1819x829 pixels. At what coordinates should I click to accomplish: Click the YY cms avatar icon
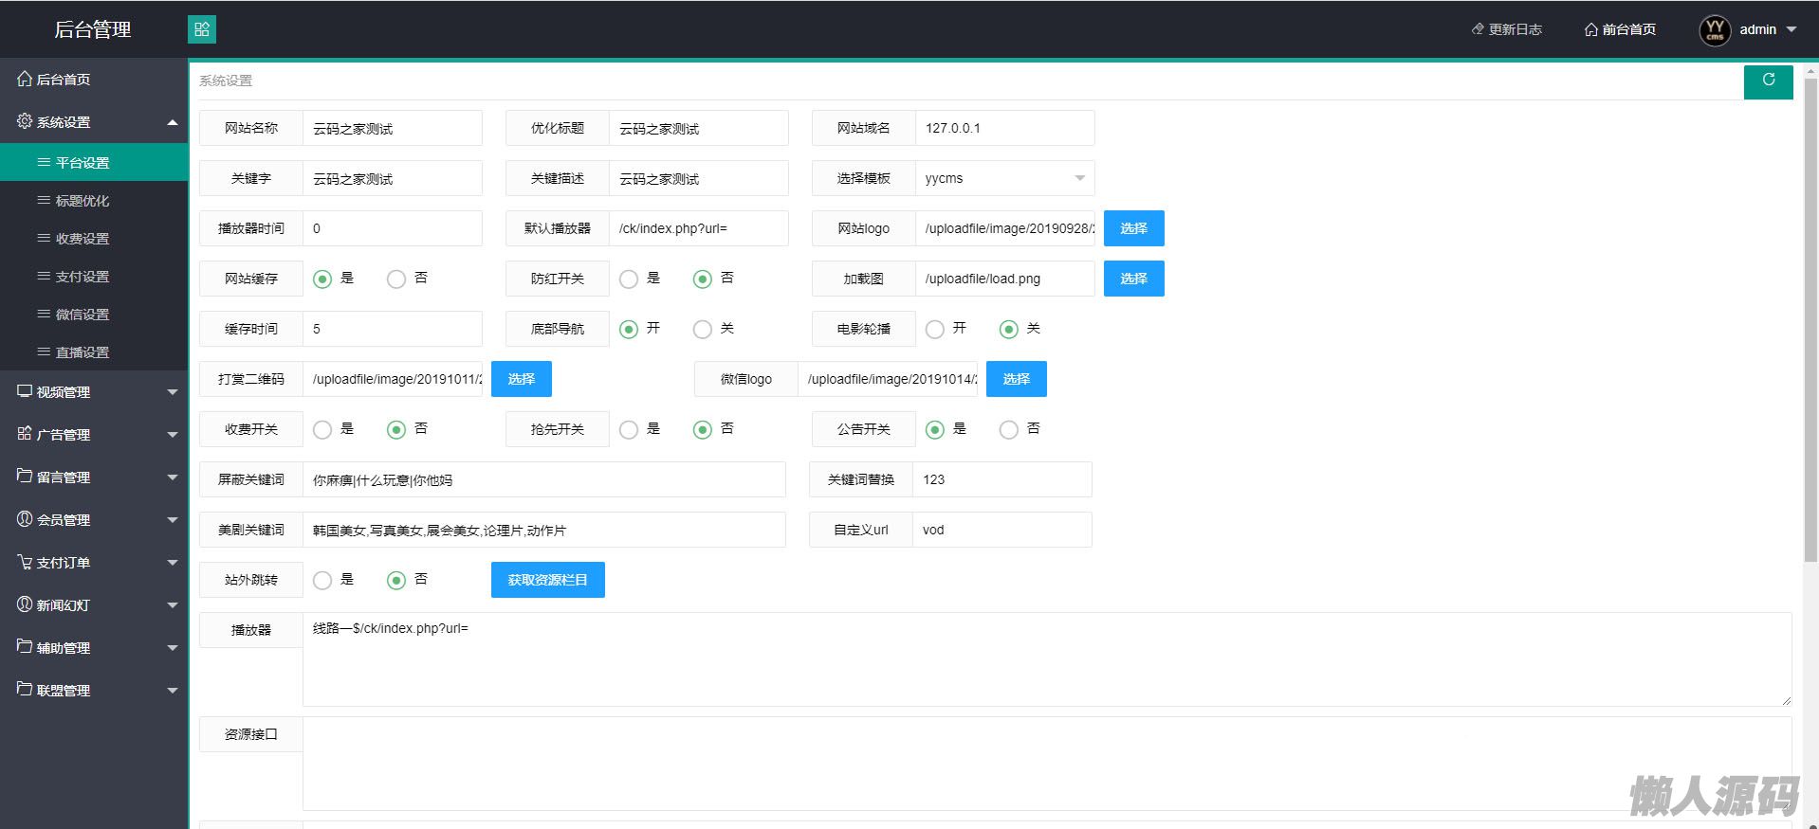click(1715, 30)
